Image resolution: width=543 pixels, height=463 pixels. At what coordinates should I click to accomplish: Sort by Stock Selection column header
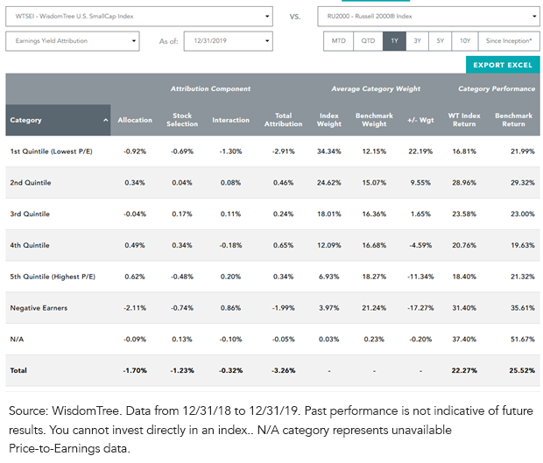(x=182, y=120)
